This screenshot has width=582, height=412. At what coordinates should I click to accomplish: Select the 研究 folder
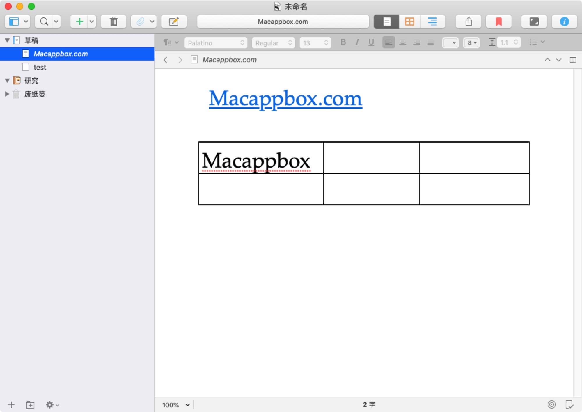31,81
